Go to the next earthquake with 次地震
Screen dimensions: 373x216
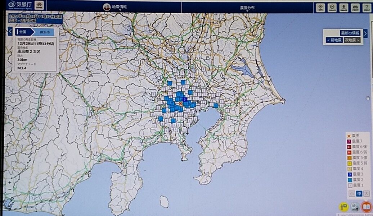coord(352,40)
